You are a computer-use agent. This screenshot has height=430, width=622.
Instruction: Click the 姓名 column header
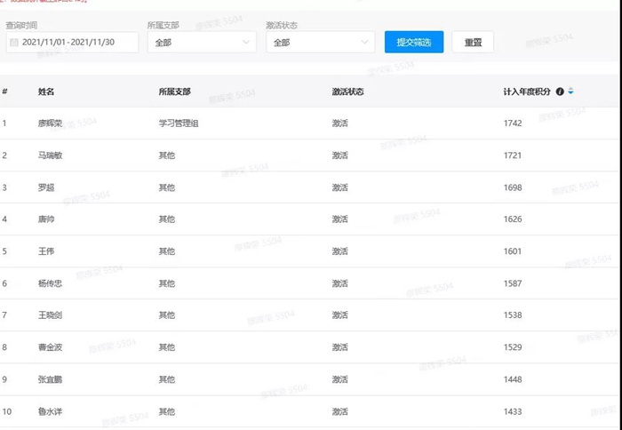[x=46, y=92]
